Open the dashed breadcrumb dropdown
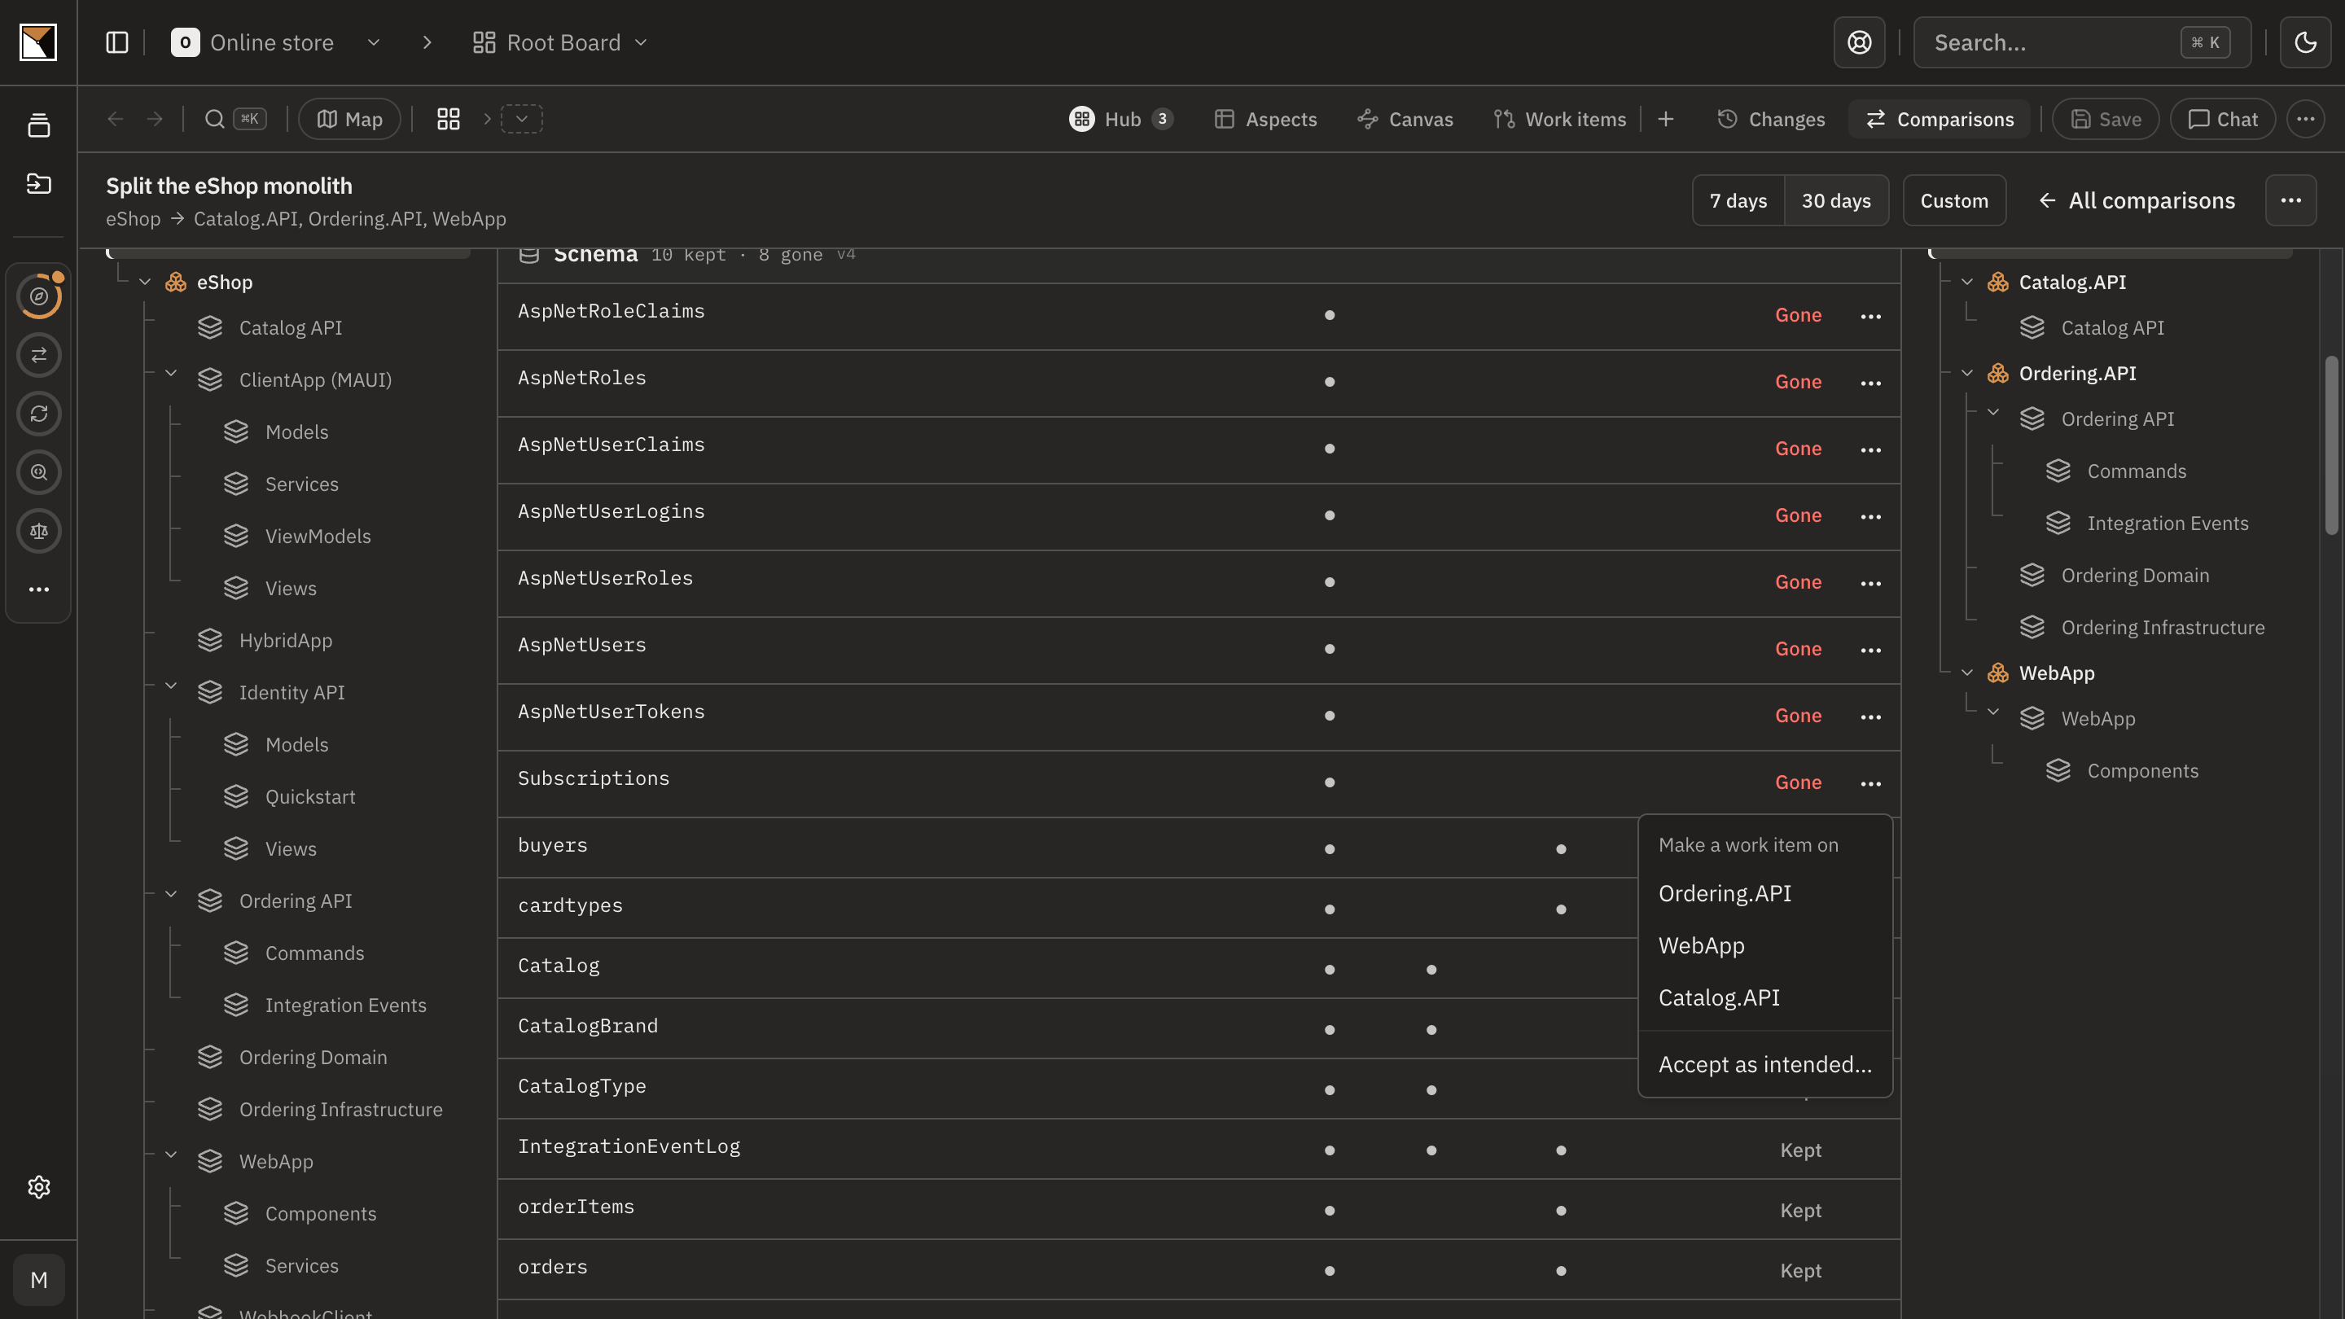 [x=522, y=119]
